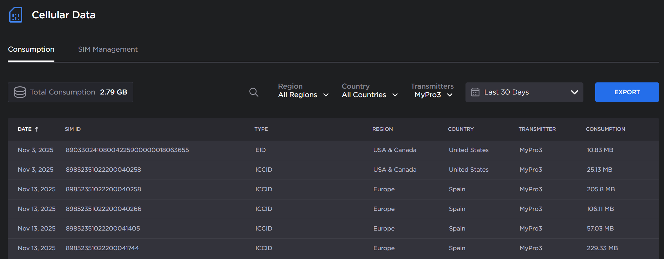664x259 pixels.
Task: Click the Total Consumption database icon
Action: [20, 92]
